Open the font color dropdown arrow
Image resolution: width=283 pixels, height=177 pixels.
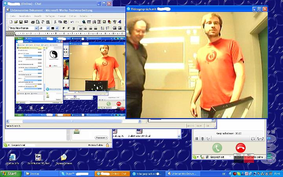tap(57, 28)
